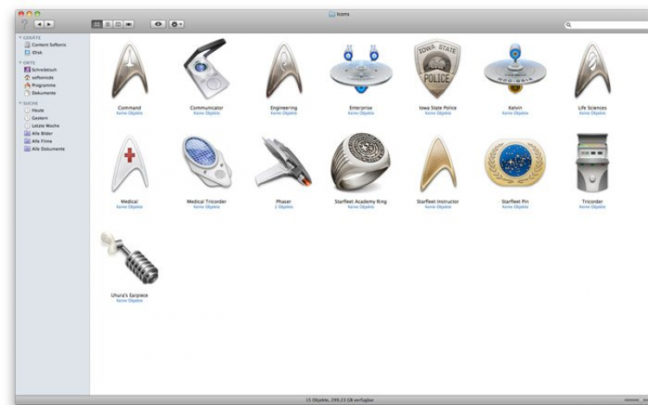Select the Medical Tricorder icon

[x=206, y=162]
